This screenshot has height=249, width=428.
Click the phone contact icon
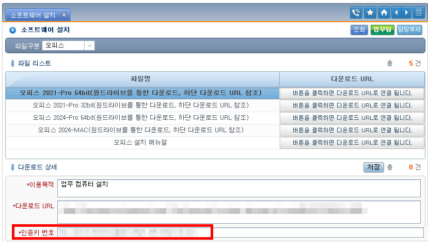356,12
